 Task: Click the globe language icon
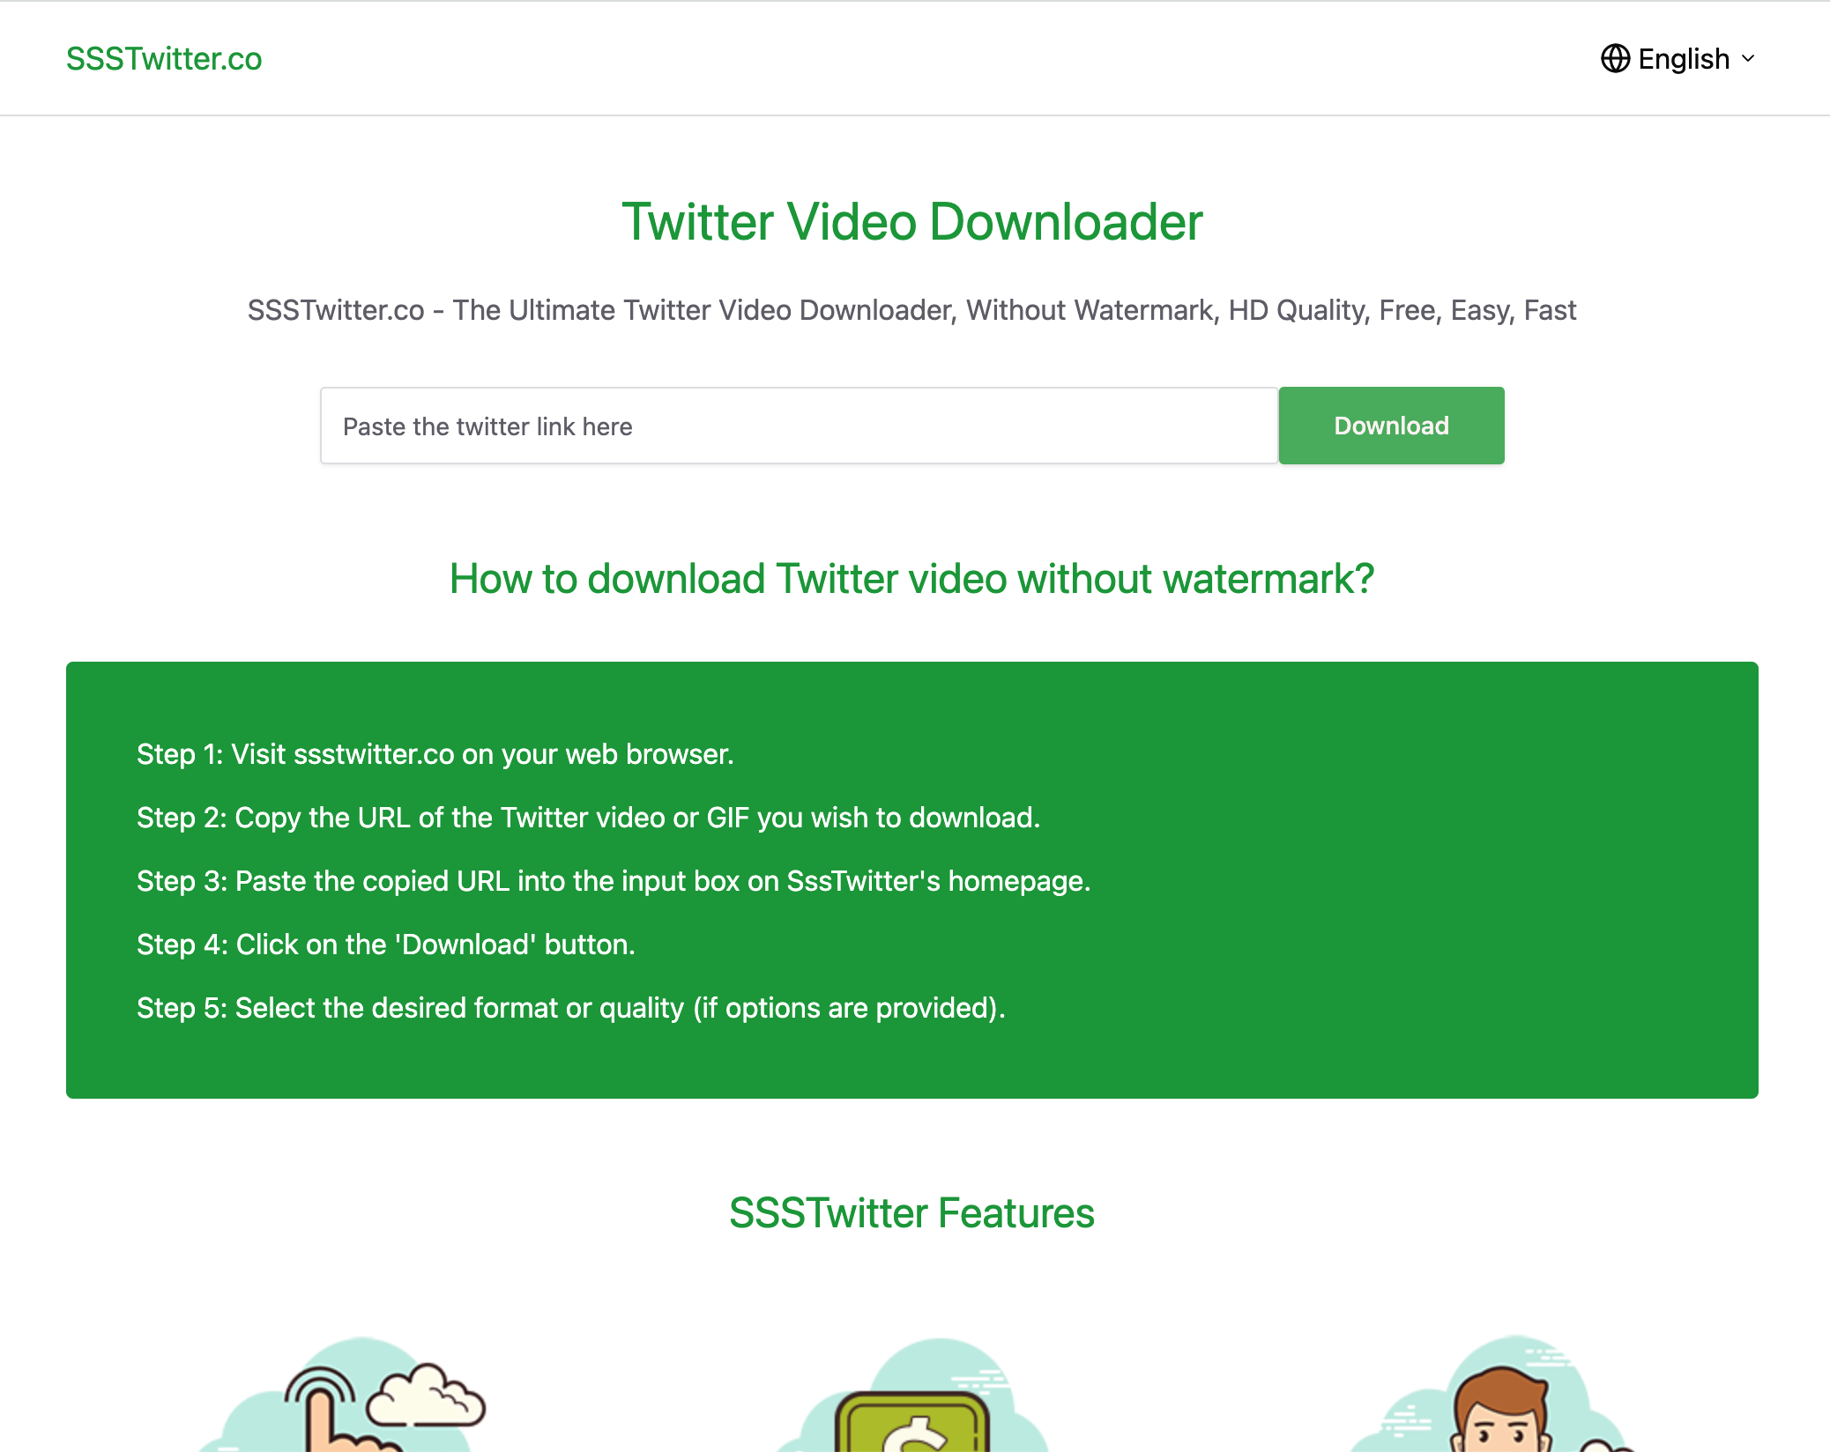click(x=1615, y=59)
